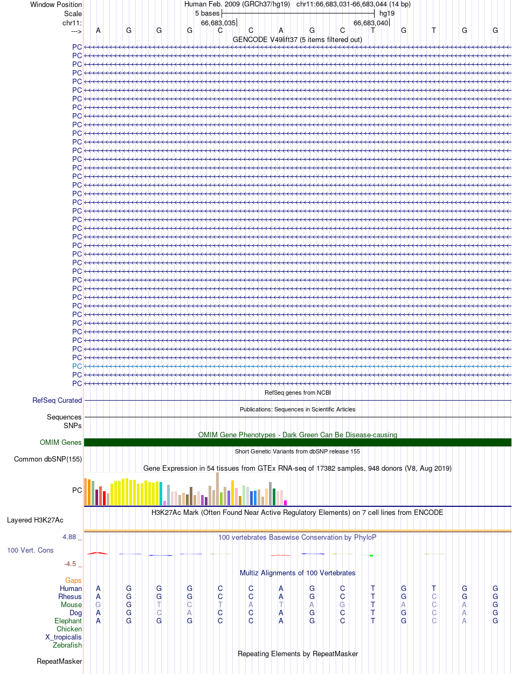Open Multiz Alignments of 100 Vertebrates title
Screen dimensions: 512x674
[x=297, y=573]
